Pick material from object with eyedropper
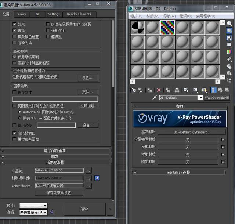This screenshot has width=235, height=224. click(154, 98)
